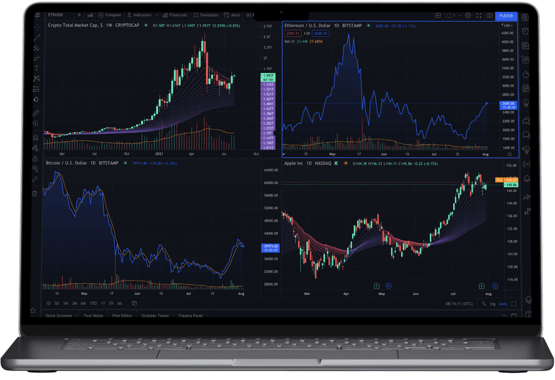Click Go to date calendar icon

pyautogui.click(x=134, y=303)
